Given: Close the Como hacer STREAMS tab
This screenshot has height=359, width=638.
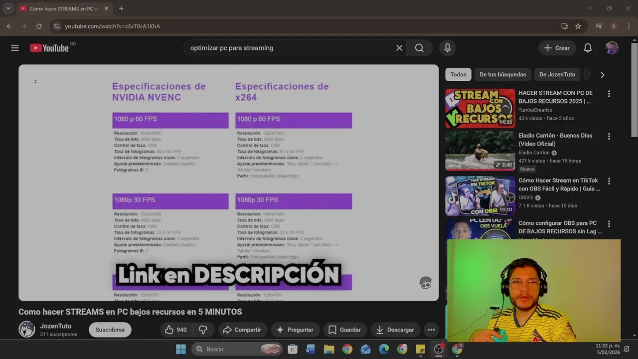Looking at the screenshot, I should 106,8.
